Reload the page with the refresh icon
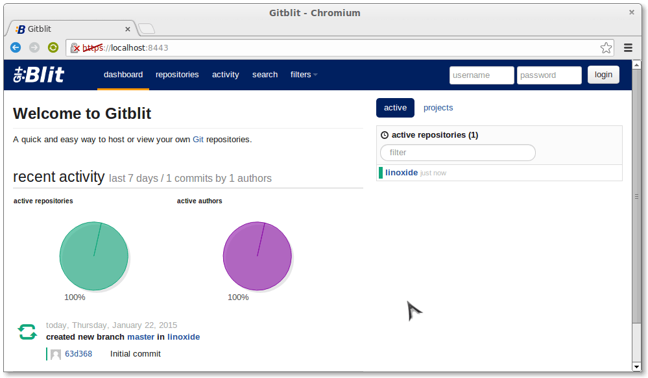Viewport: 648px width, 378px height. click(x=53, y=47)
